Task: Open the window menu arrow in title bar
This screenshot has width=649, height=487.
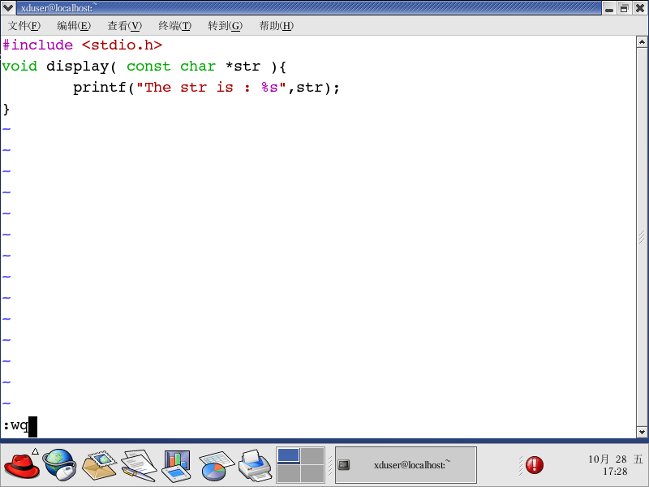Action: 8,7
